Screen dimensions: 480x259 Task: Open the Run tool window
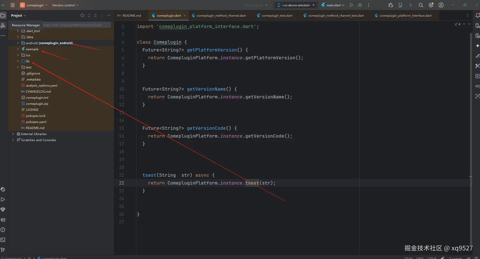click(3, 199)
